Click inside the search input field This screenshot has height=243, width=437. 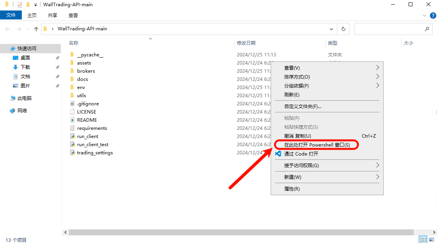tap(389, 29)
